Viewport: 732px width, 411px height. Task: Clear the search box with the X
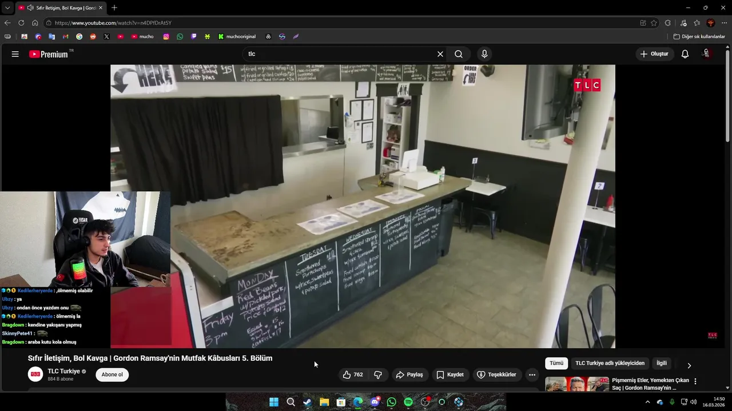440,54
